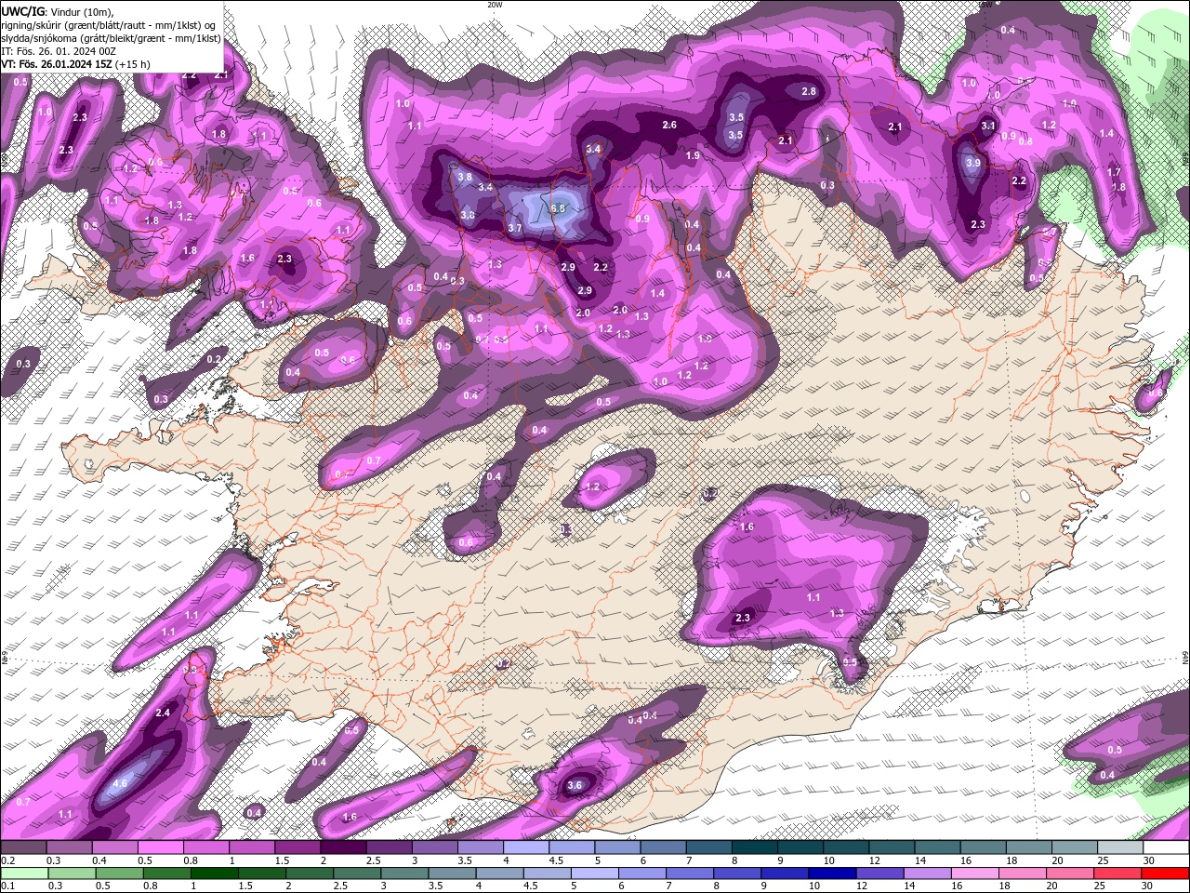Click the 2.4 value offshore southwest

coord(163,713)
